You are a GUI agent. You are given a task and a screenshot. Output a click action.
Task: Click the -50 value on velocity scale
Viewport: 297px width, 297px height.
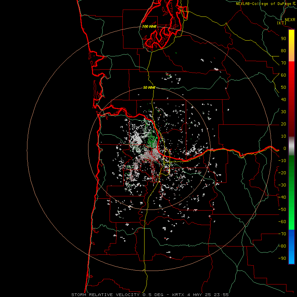click(282, 210)
